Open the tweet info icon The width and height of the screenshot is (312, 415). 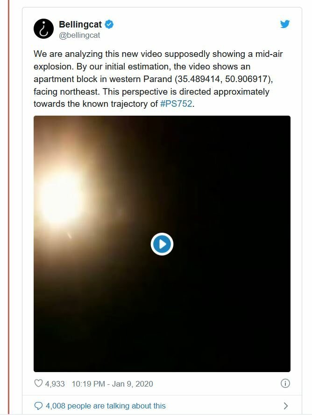click(x=285, y=383)
